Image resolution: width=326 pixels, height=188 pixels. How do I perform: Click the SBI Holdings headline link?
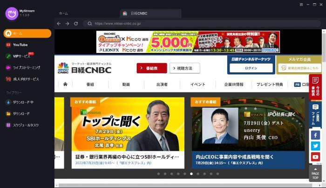[127, 157]
